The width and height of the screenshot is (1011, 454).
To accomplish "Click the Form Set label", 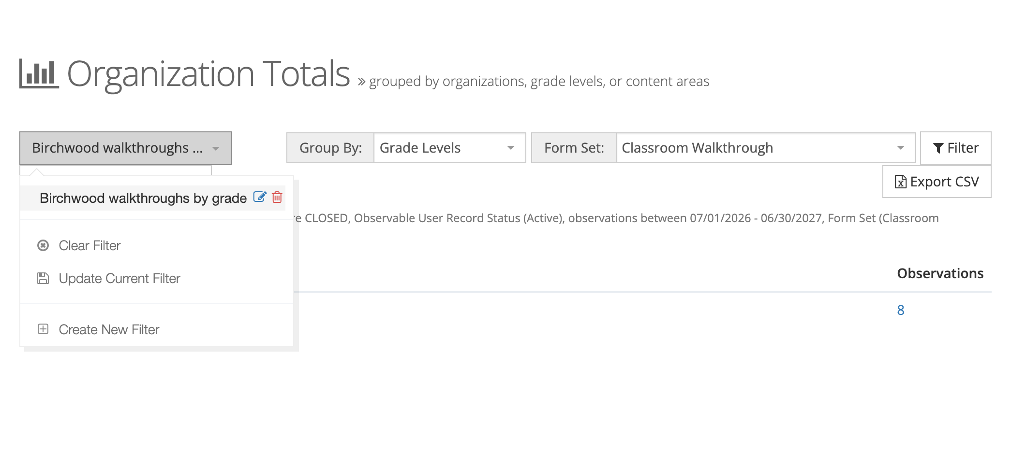I will [x=574, y=148].
